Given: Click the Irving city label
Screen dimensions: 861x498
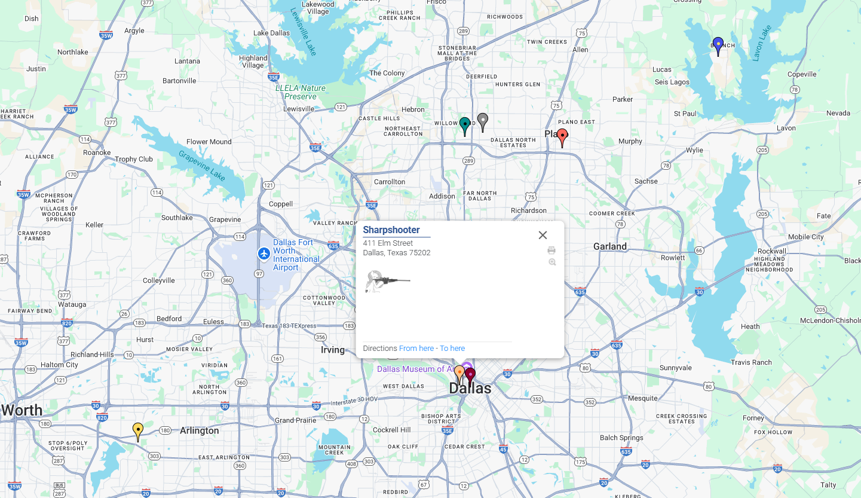Looking at the screenshot, I should point(333,350).
